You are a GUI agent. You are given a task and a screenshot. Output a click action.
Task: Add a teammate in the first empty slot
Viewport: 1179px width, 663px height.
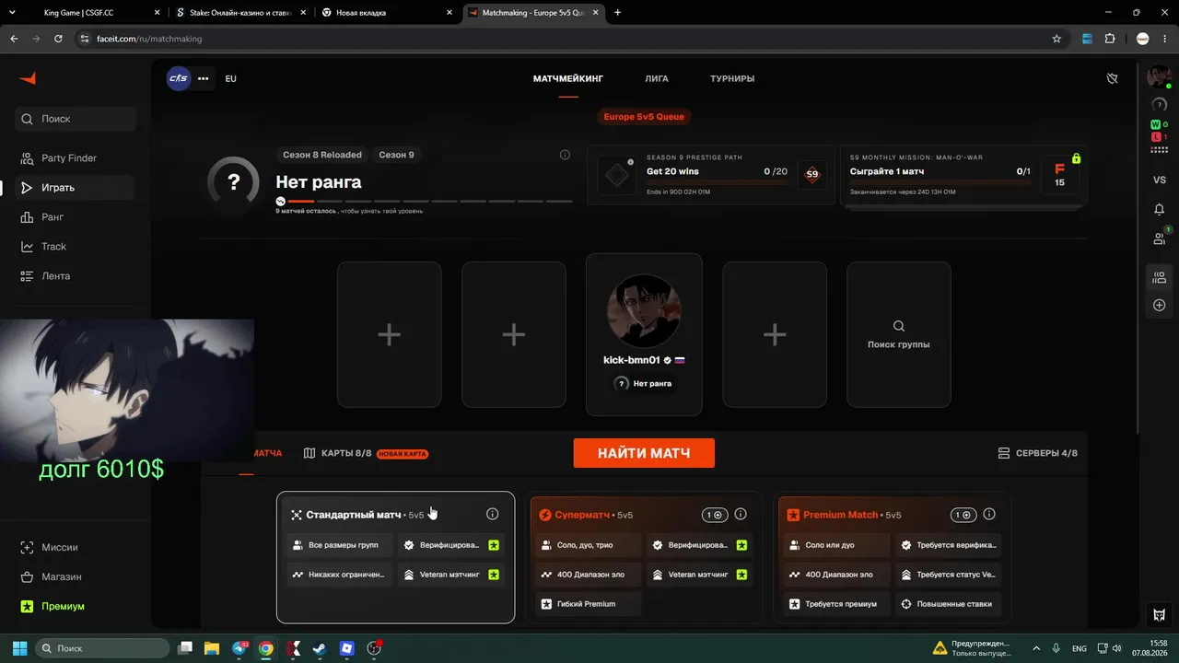[389, 334]
